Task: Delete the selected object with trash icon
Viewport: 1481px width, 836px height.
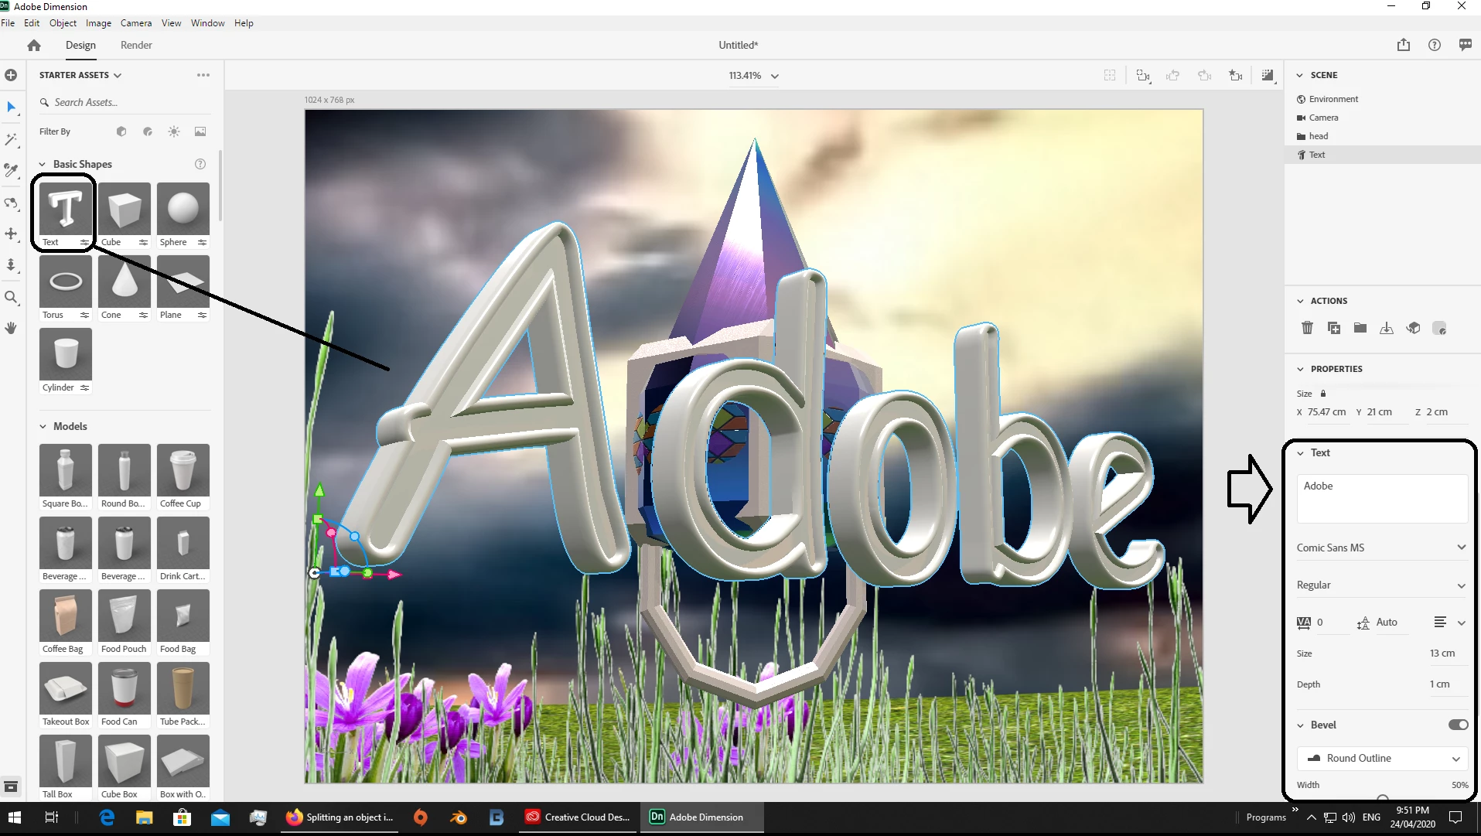Action: [x=1307, y=328]
